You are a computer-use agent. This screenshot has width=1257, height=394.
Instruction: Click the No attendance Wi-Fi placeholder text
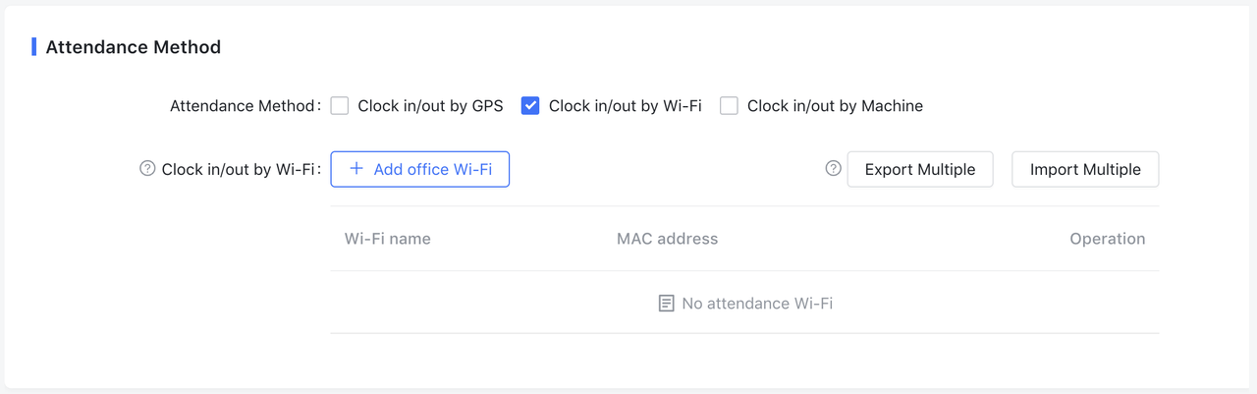click(x=756, y=304)
